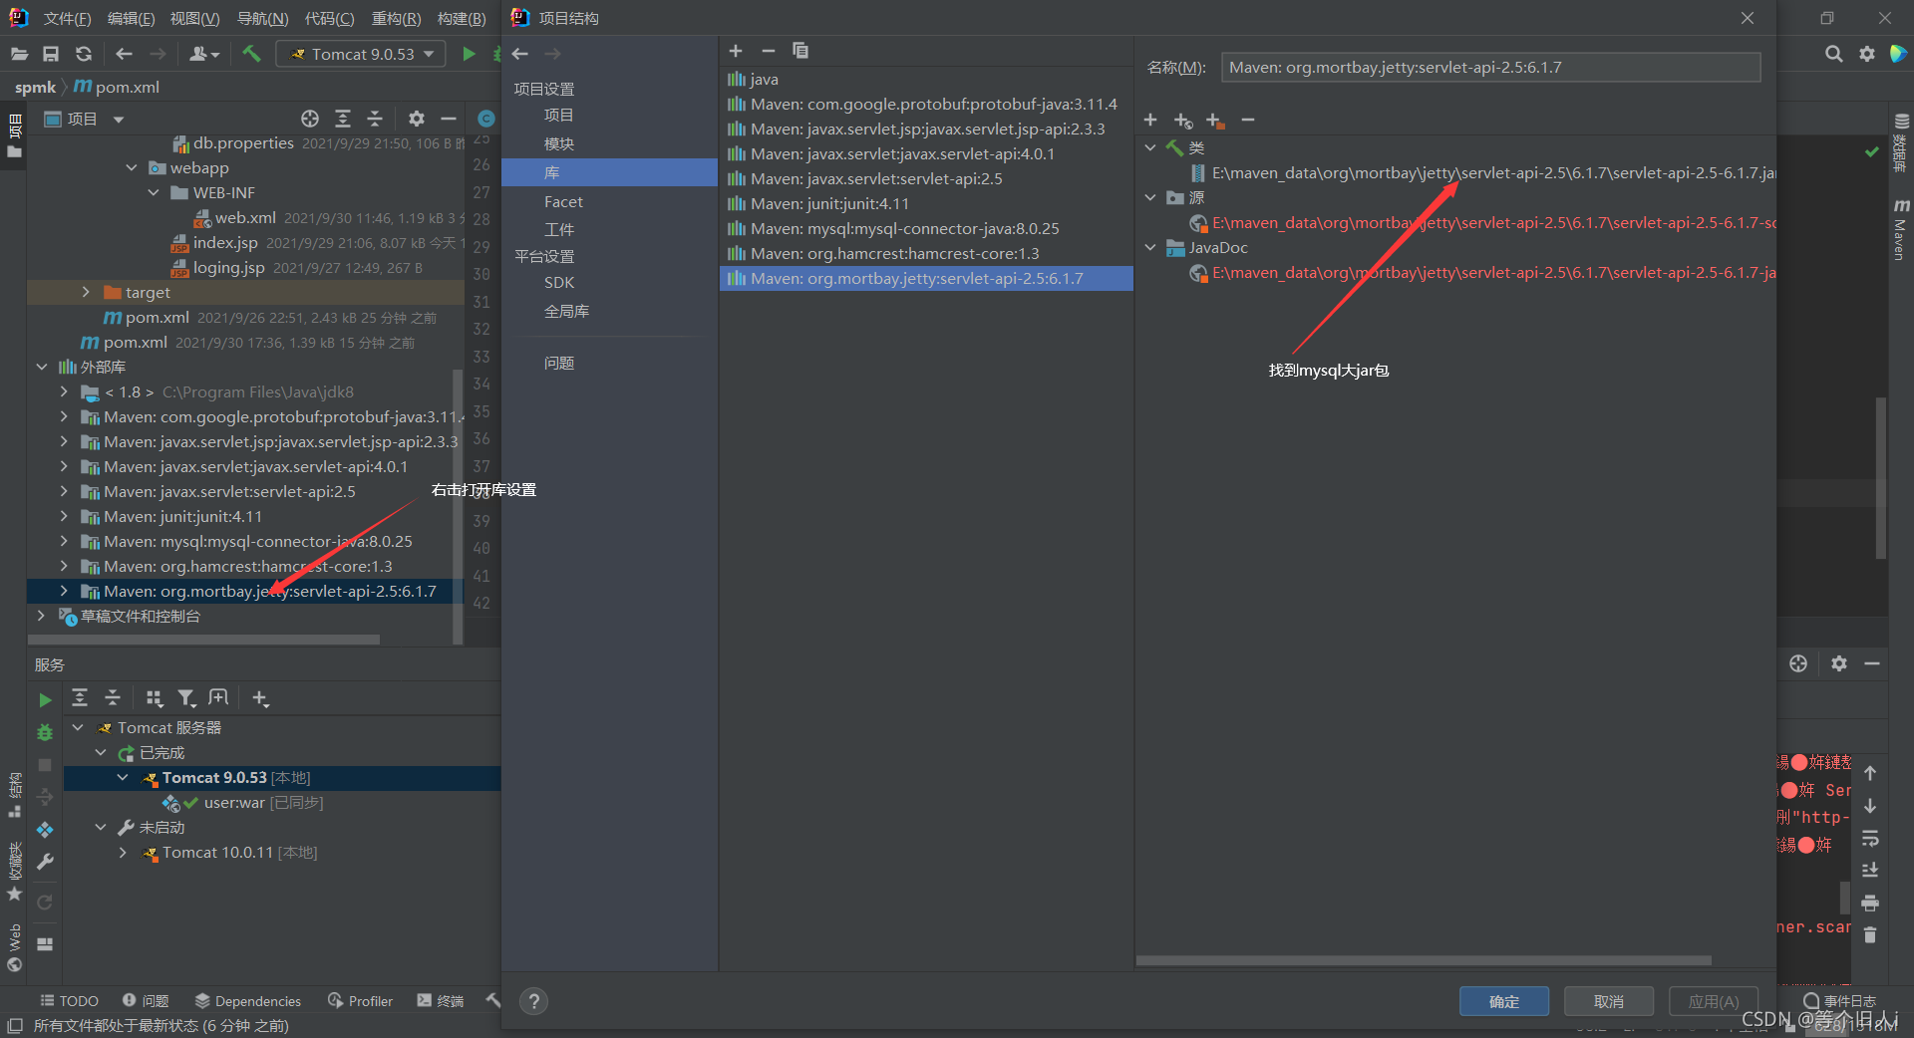Collapse the 源 sources node in dialog

pos(1150,197)
